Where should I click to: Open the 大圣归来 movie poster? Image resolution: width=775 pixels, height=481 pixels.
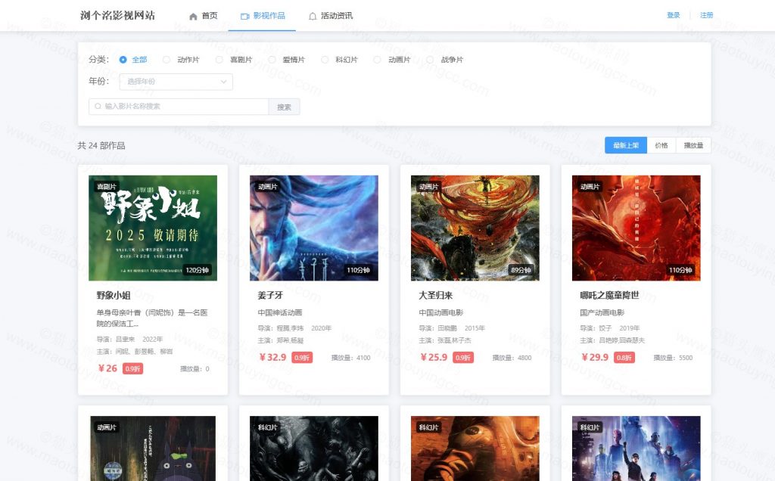475,228
